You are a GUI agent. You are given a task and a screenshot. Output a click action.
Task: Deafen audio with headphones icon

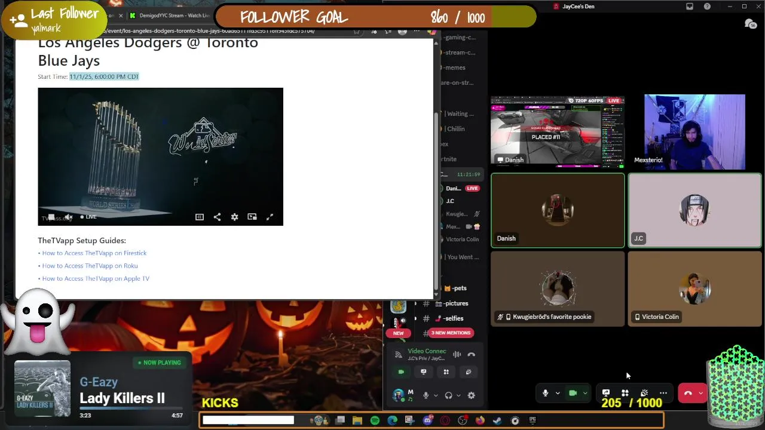(x=448, y=395)
